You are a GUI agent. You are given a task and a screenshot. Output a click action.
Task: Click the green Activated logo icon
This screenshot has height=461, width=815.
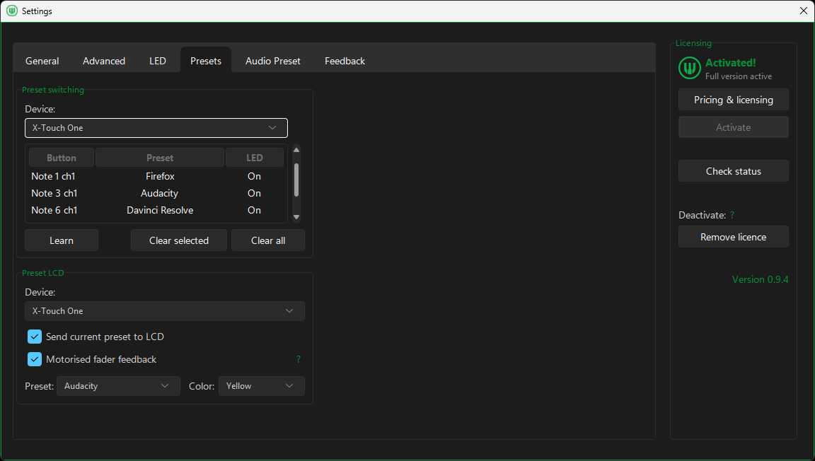(x=690, y=68)
